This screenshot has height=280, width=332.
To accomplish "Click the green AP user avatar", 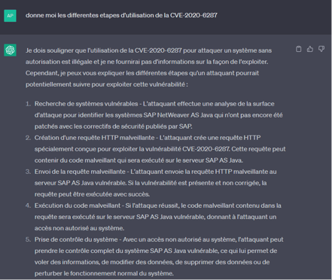I will 10,16.
